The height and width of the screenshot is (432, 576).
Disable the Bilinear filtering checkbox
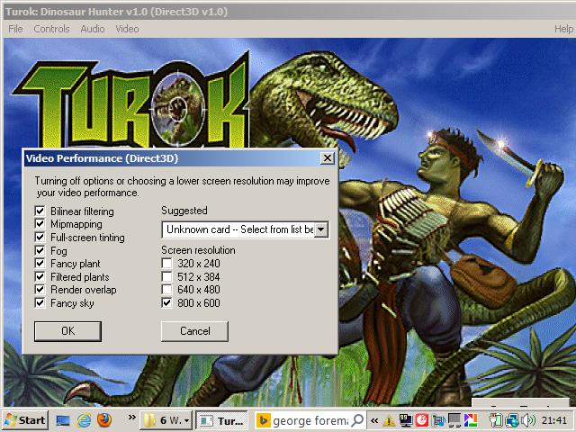[40, 211]
